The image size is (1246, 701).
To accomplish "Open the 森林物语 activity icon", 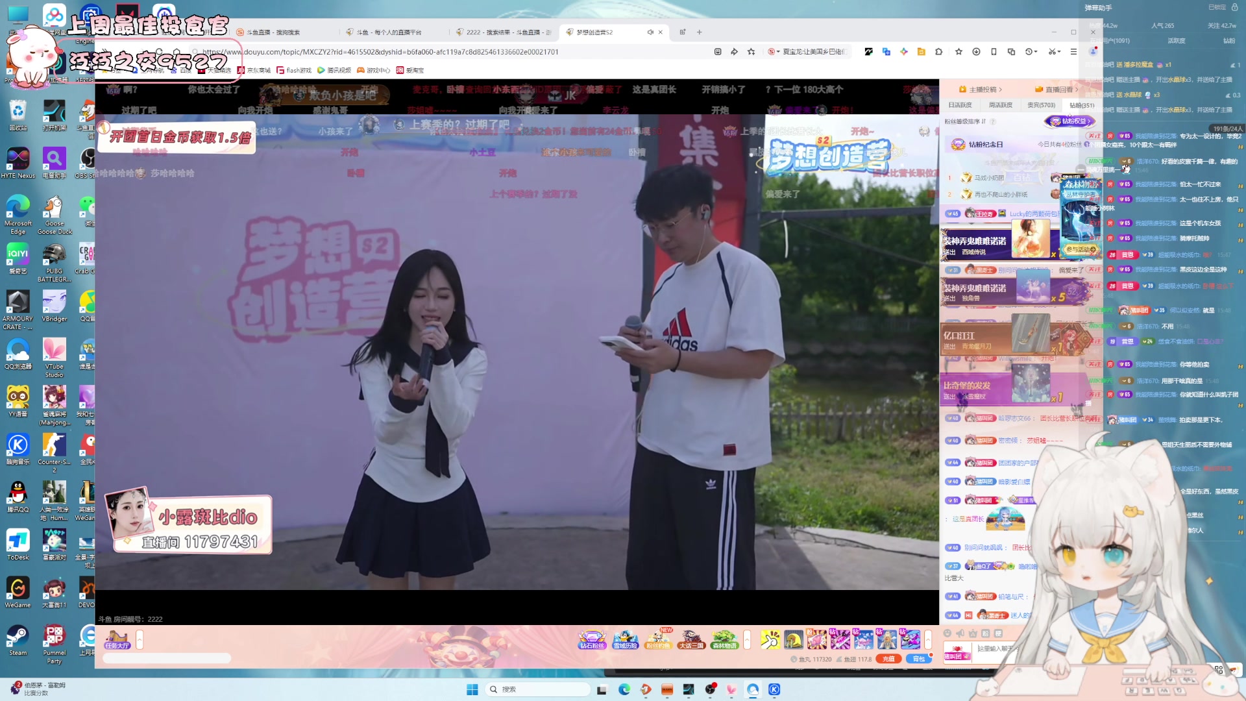I will (724, 639).
